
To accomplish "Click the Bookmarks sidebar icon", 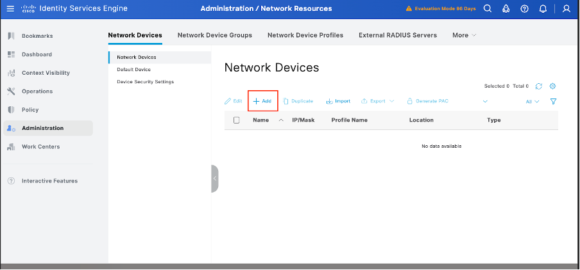I will tap(11, 36).
